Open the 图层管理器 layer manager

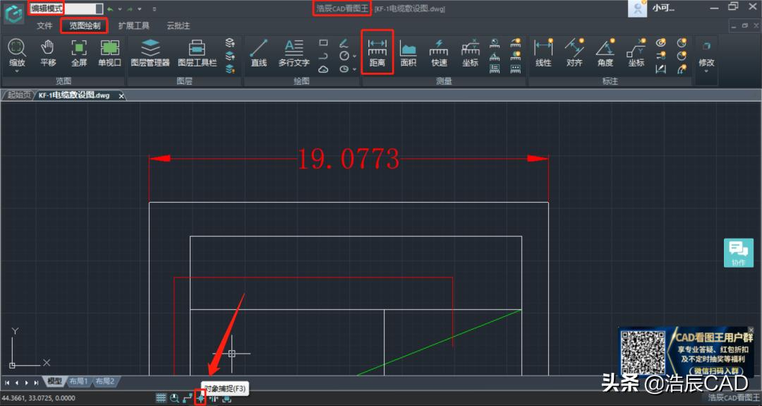coord(150,53)
